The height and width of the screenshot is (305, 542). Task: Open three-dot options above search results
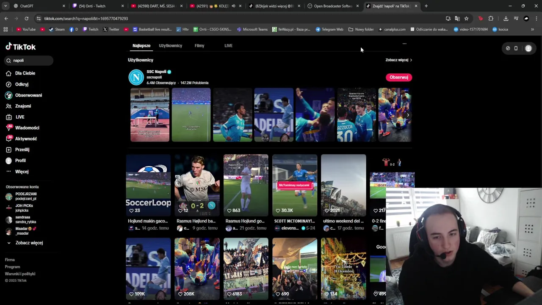(x=404, y=44)
